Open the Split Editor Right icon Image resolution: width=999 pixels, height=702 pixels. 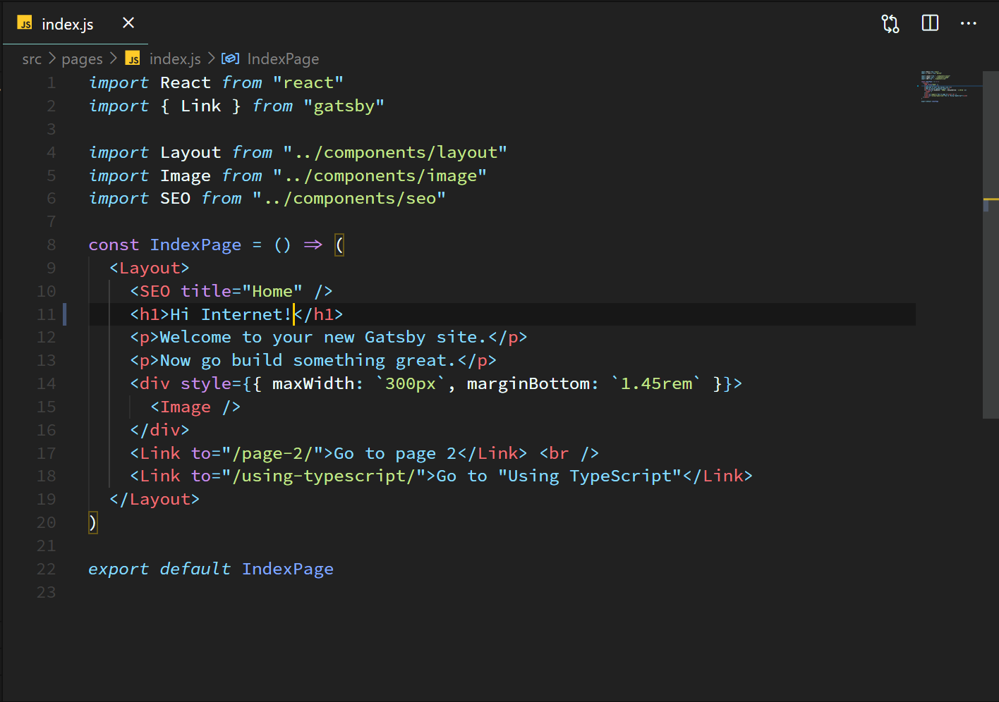point(930,23)
